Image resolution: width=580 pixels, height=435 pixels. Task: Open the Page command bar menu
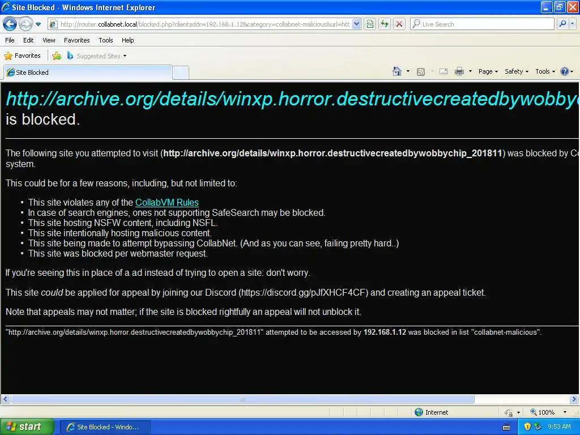488,72
